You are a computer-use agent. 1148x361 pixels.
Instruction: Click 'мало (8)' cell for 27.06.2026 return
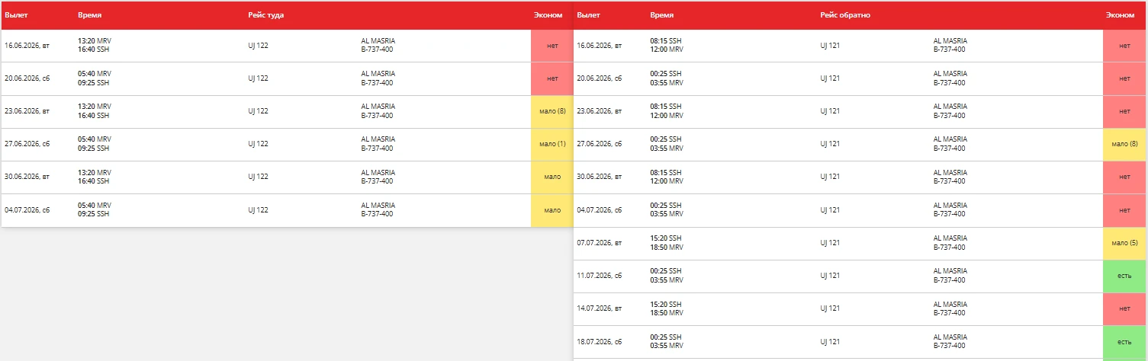pyautogui.click(x=1124, y=144)
